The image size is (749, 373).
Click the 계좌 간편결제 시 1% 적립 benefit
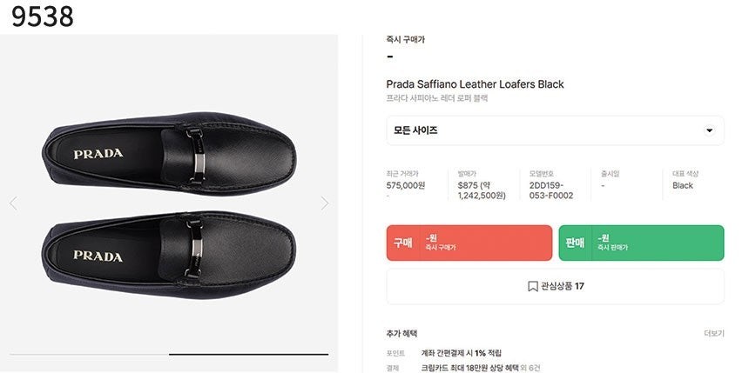[x=461, y=353]
